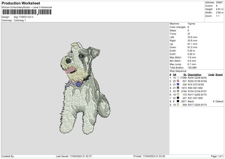Click the Description column header
Viewport: 225px width, 159px height.
click(195, 74)
